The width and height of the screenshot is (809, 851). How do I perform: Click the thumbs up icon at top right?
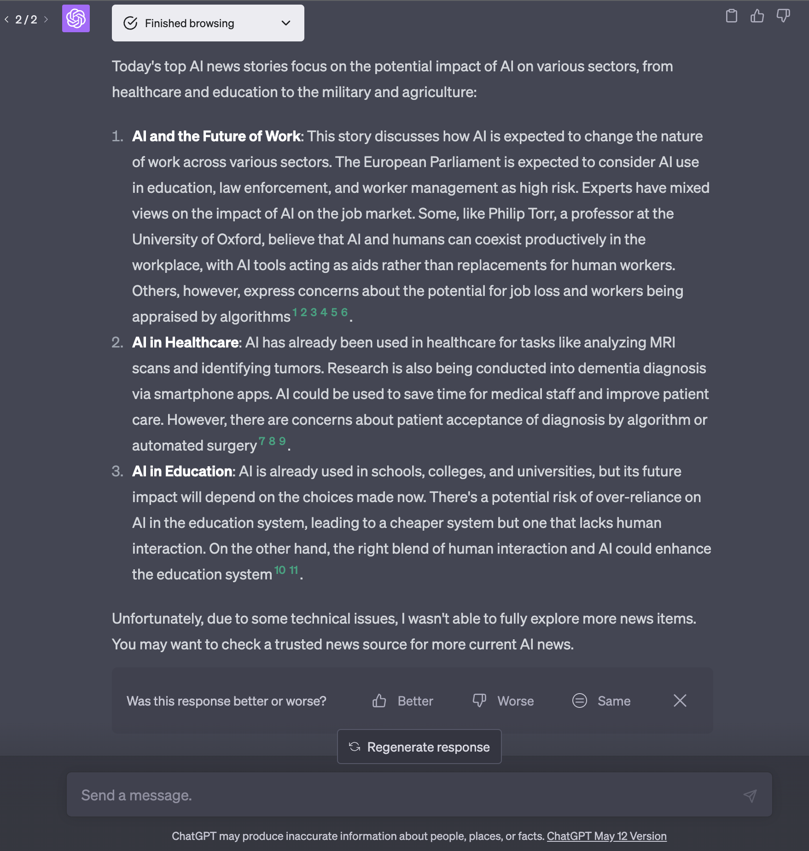(757, 16)
